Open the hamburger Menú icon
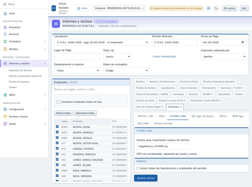The image size is (252, 187). (x=5, y=4)
